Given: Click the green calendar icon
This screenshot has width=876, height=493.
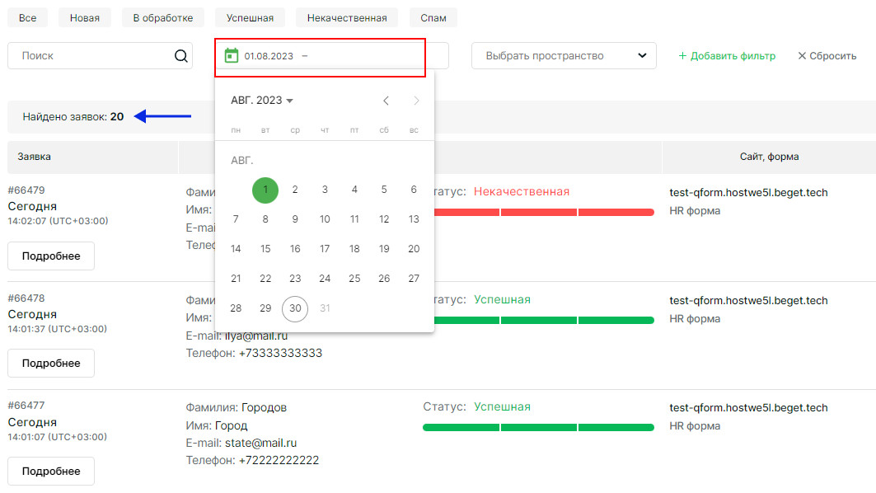Looking at the screenshot, I should point(232,56).
